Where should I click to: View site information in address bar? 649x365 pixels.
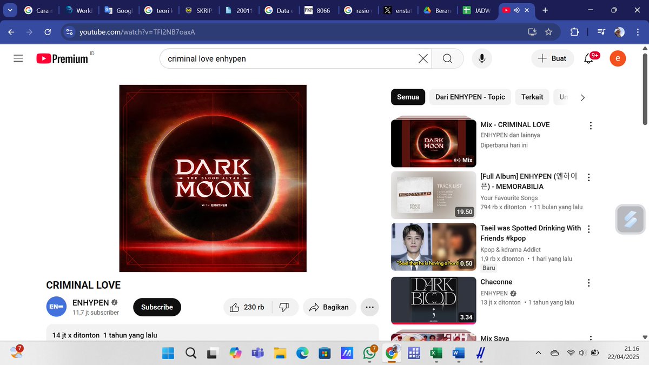tap(69, 32)
